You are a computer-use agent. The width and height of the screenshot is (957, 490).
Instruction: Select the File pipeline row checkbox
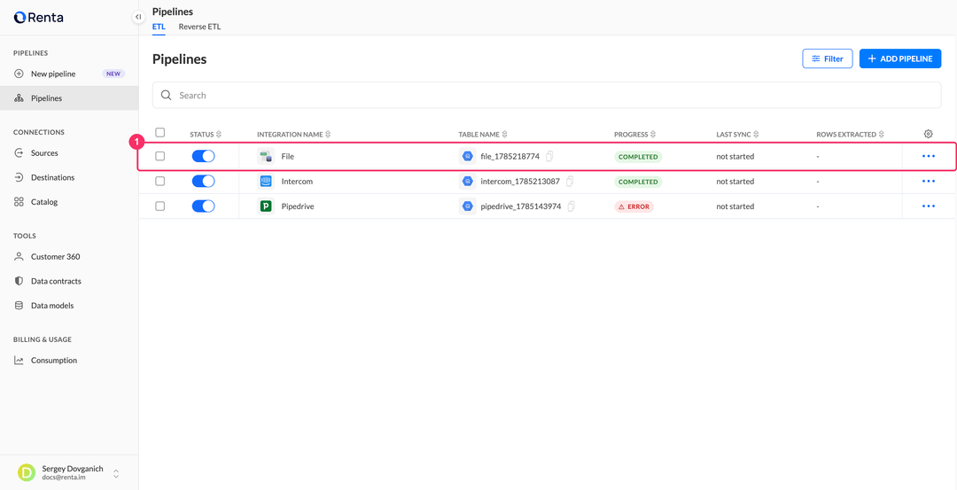pos(159,156)
